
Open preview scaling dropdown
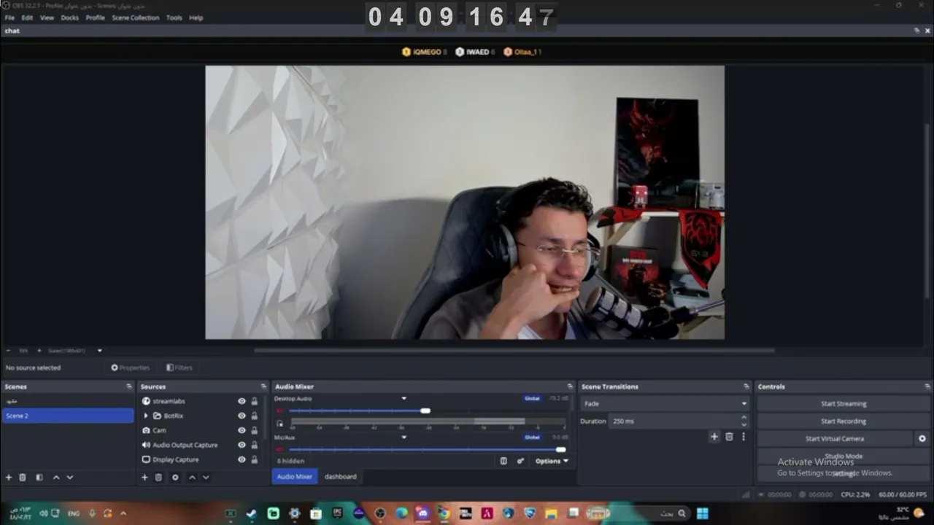pos(100,351)
